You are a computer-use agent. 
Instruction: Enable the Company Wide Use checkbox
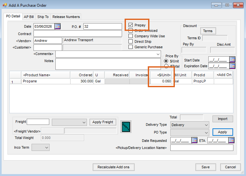pyautogui.click(x=130, y=36)
